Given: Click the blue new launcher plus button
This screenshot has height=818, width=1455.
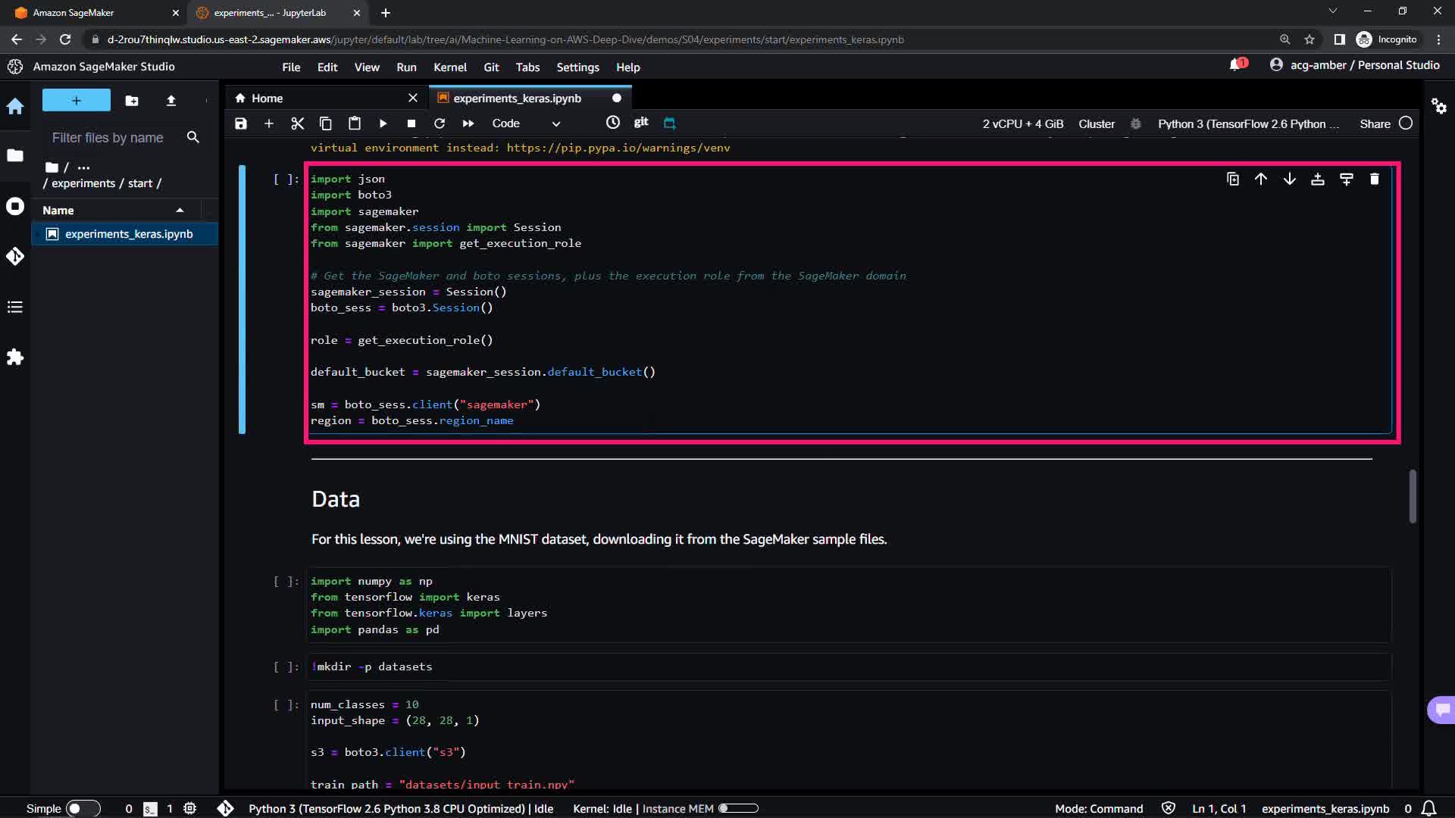Looking at the screenshot, I should tap(76, 101).
